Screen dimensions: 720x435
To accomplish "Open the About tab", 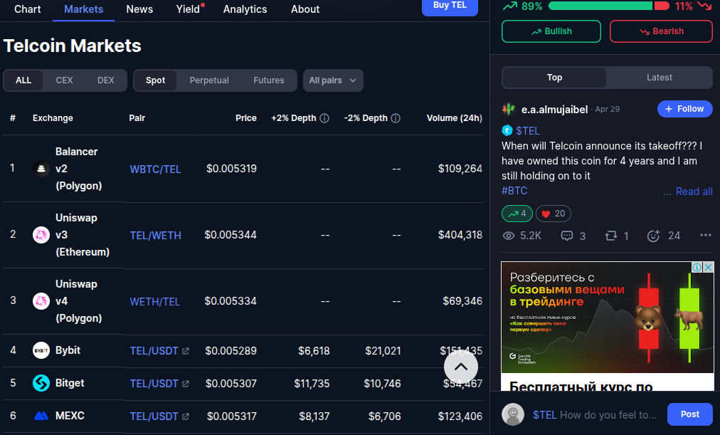I will point(305,9).
